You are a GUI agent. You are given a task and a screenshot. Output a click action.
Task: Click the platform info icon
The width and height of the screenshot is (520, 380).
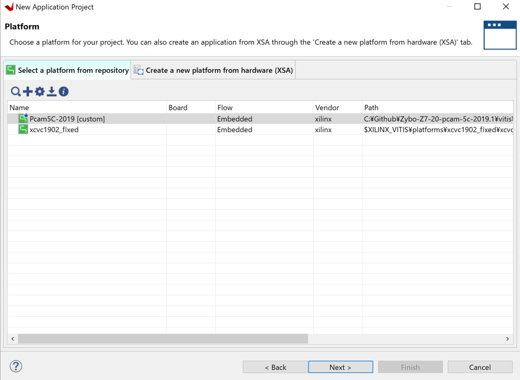coord(64,91)
